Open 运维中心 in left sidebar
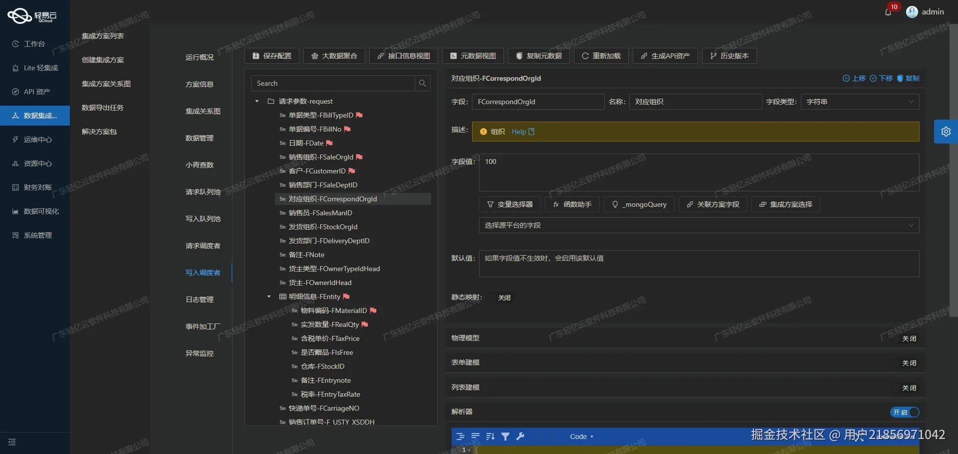Viewport: 958px width, 454px height. tap(35, 140)
